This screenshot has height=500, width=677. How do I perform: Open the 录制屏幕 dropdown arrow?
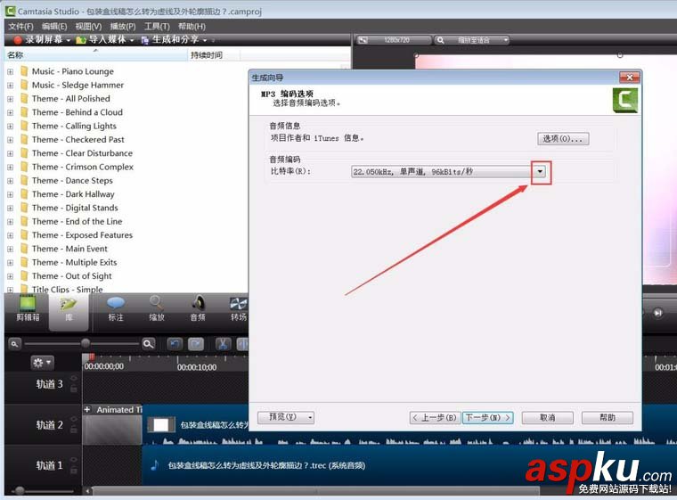tap(69, 41)
